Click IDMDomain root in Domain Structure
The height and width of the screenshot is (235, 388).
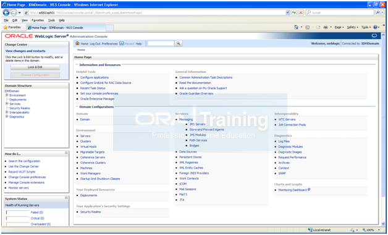click(12, 91)
